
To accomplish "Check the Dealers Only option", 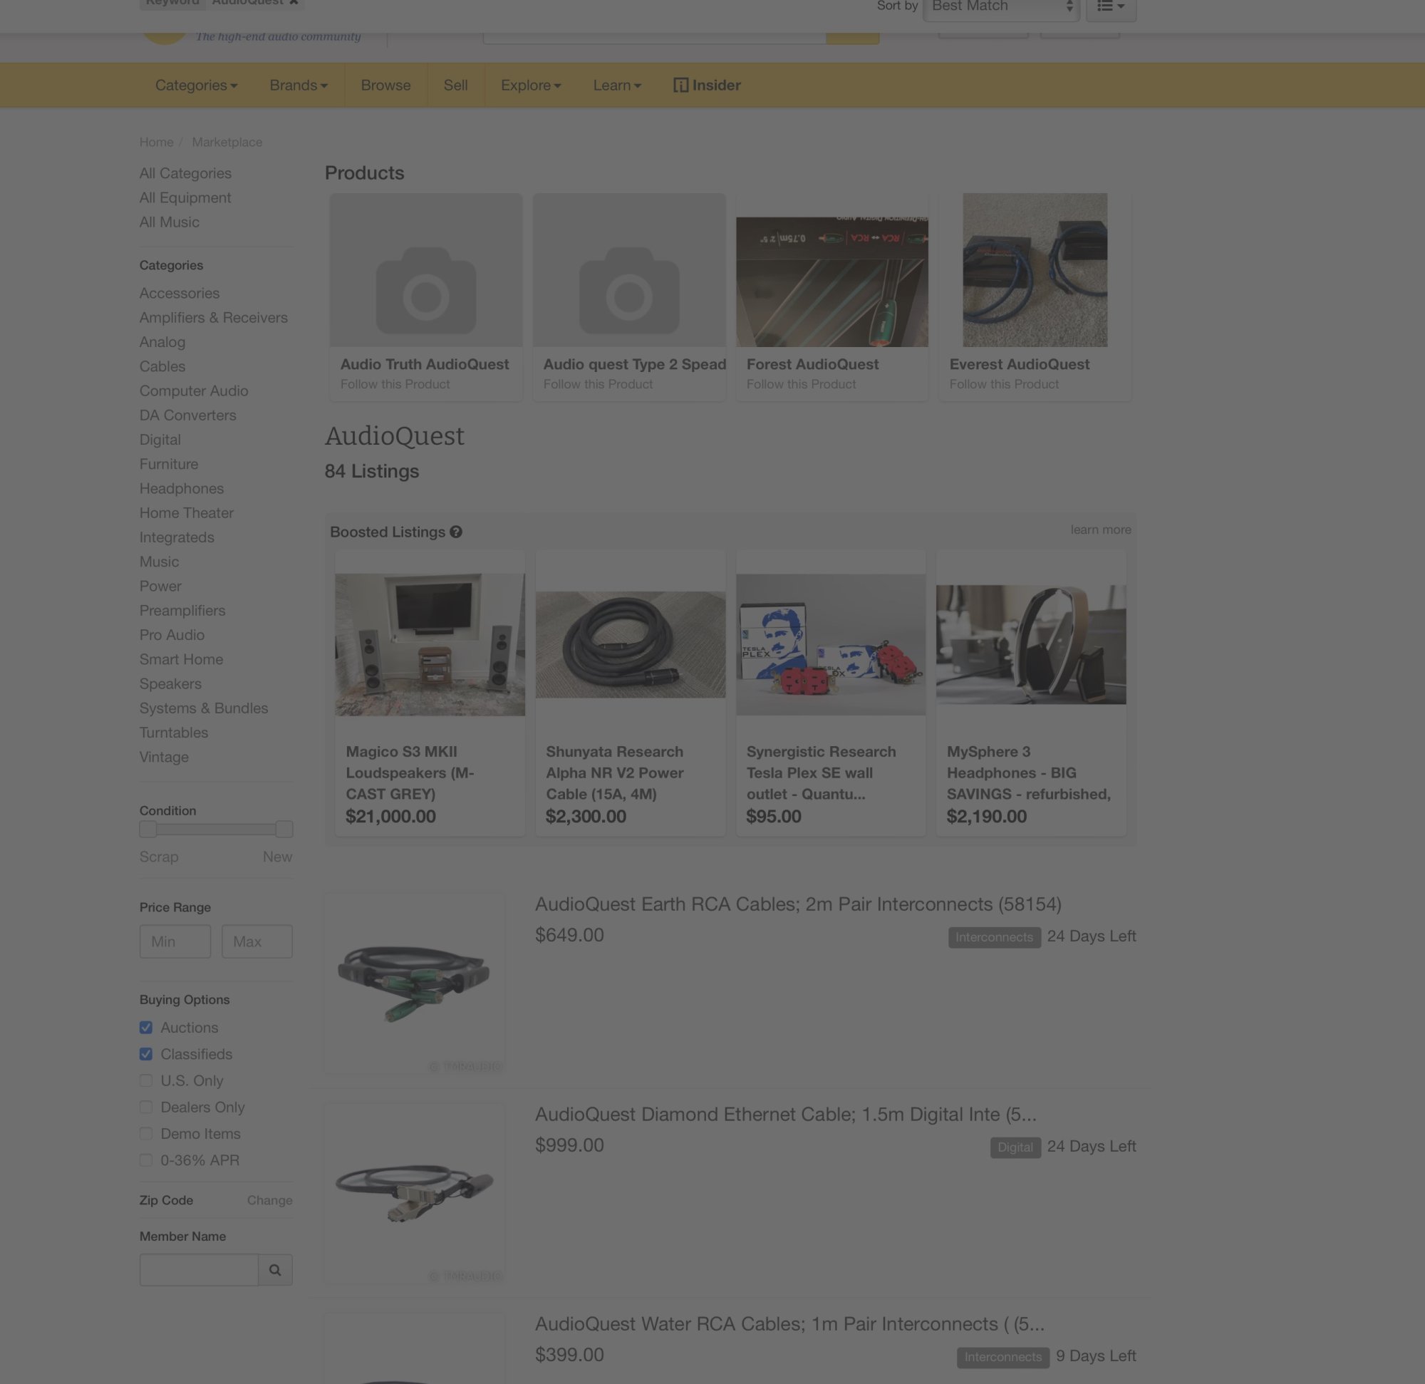I will [146, 1107].
